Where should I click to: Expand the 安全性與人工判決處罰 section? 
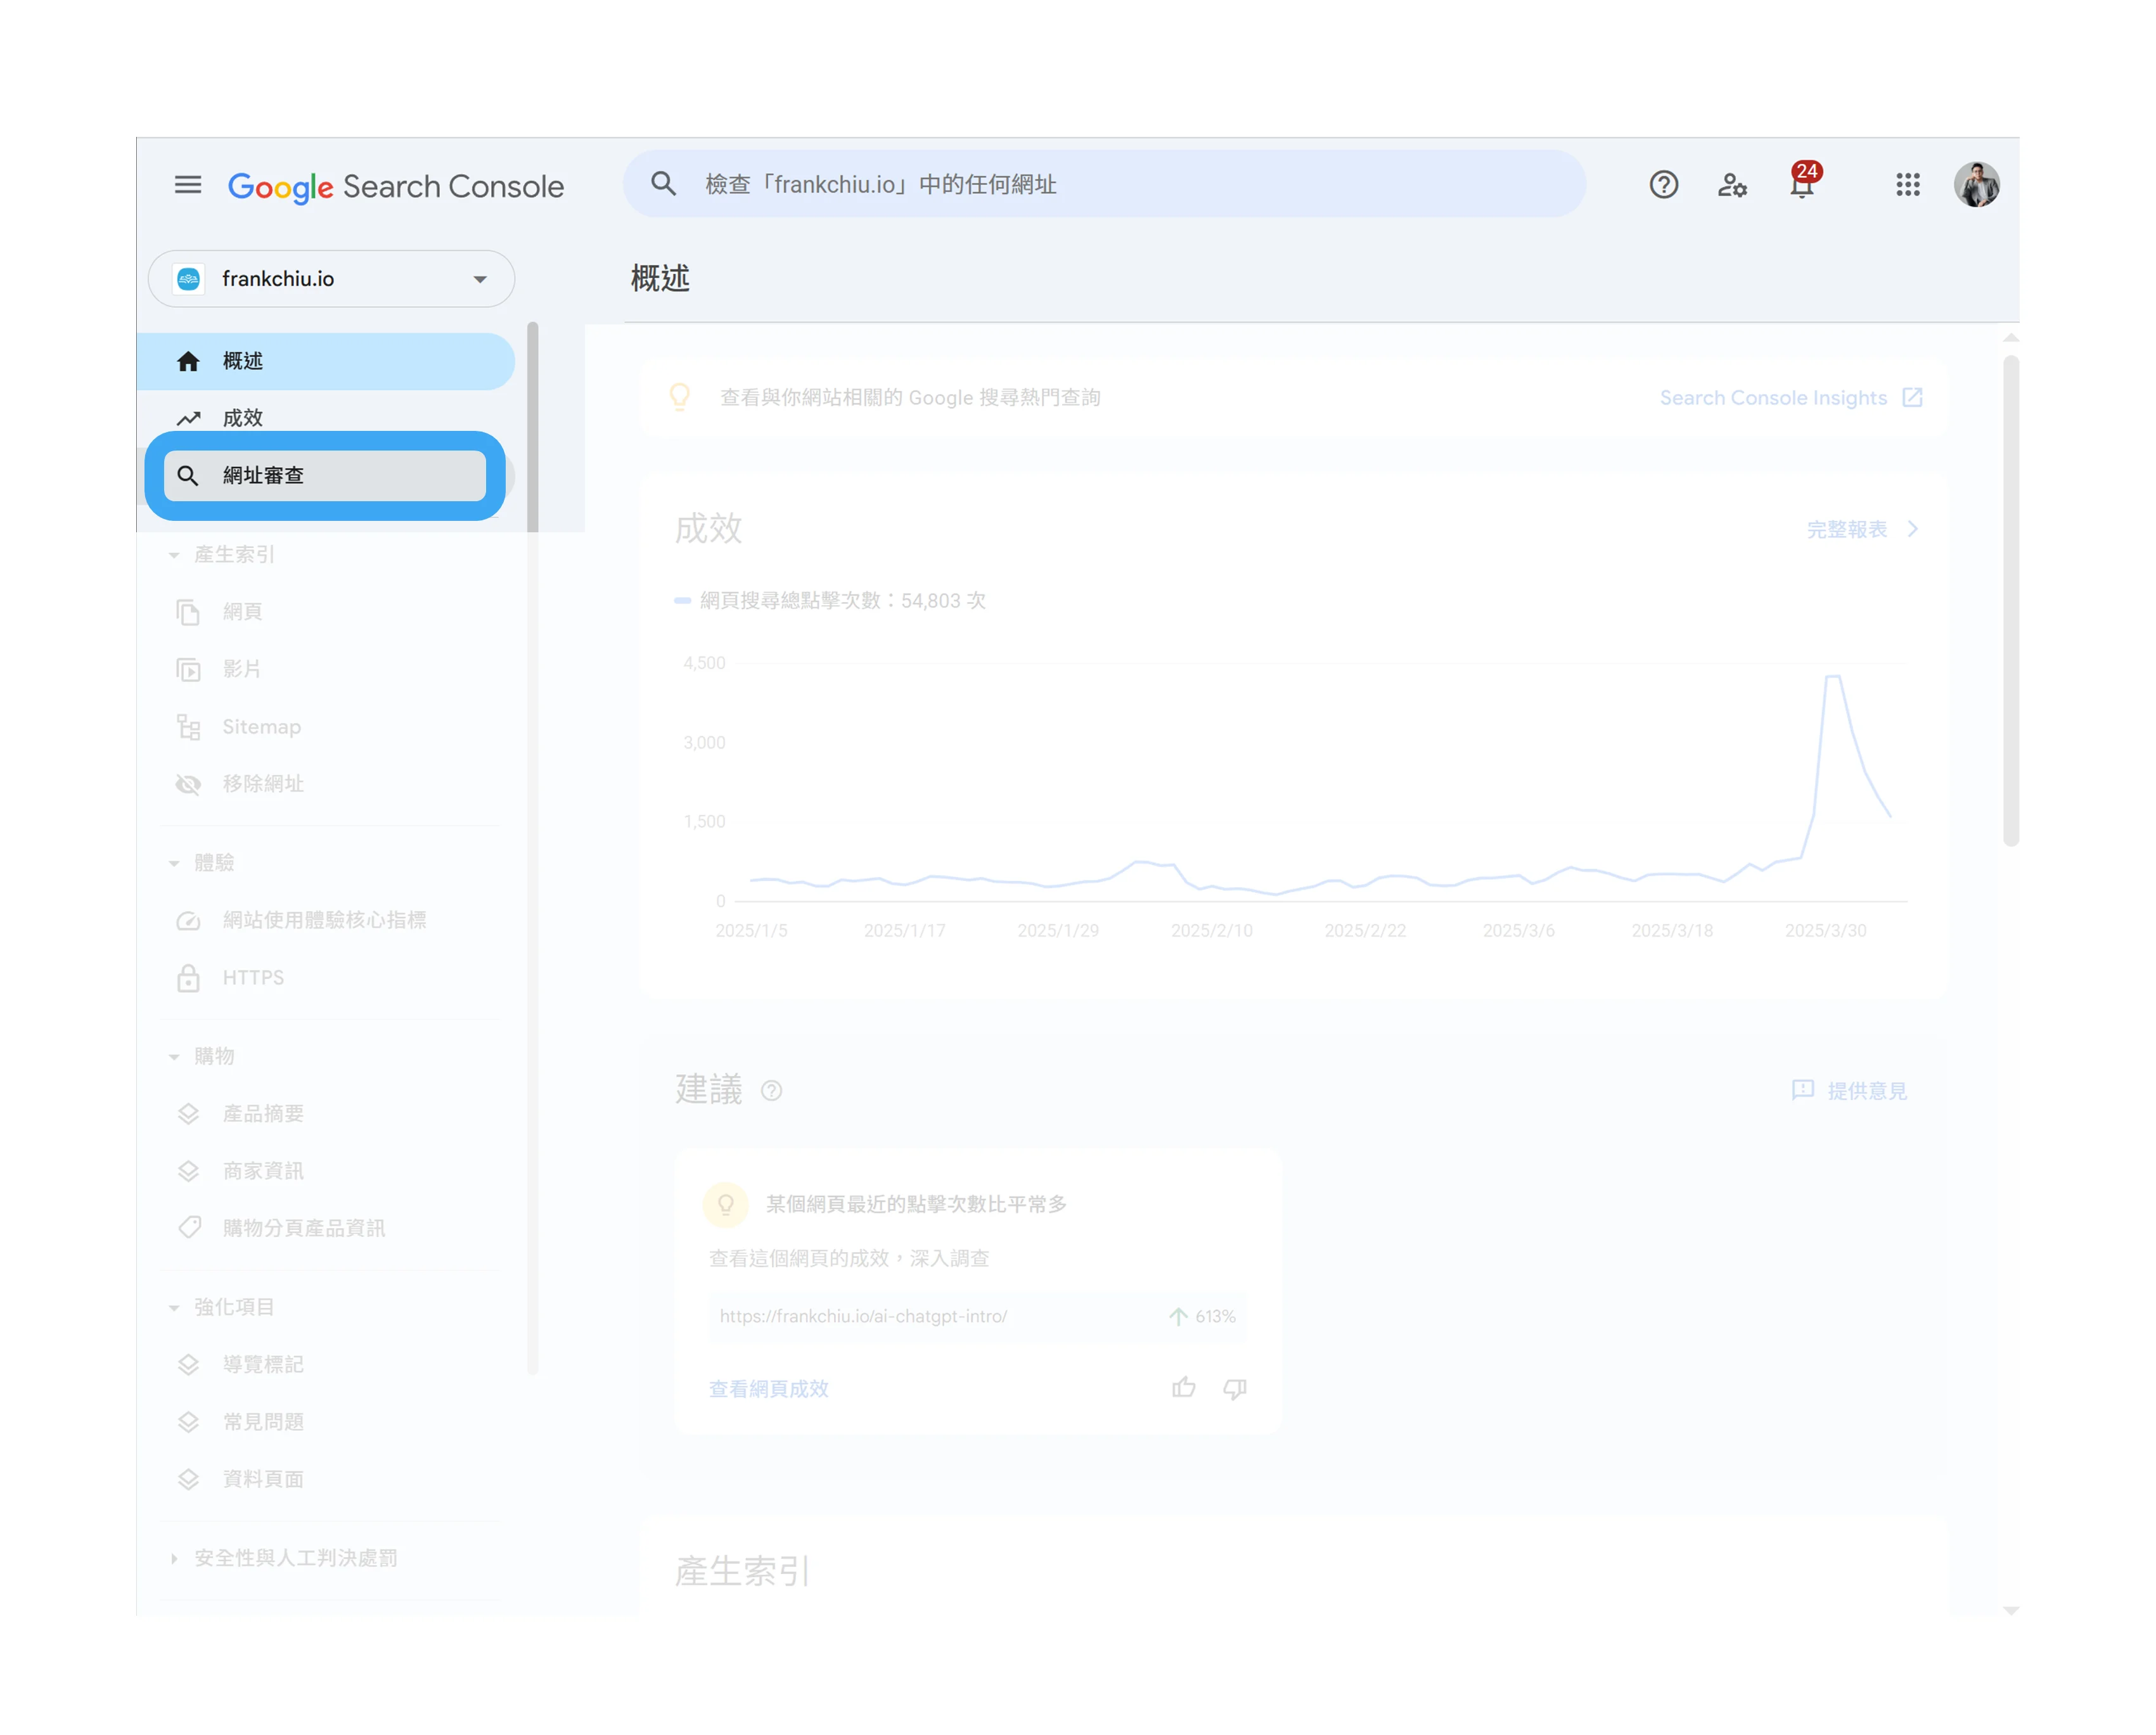coord(174,1558)
